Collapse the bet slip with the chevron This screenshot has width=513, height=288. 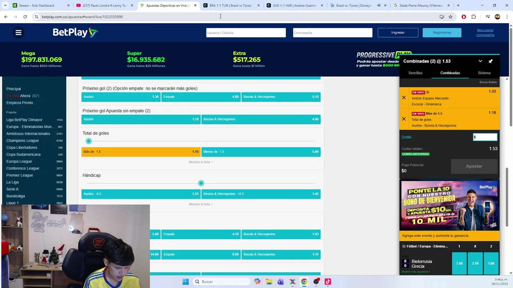pos(480,61)
